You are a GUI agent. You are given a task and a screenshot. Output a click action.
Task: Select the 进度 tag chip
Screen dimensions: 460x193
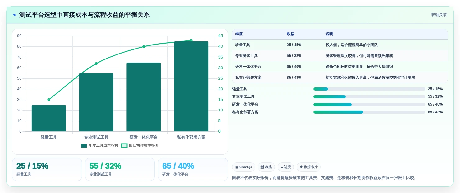(x=286, y=167)
